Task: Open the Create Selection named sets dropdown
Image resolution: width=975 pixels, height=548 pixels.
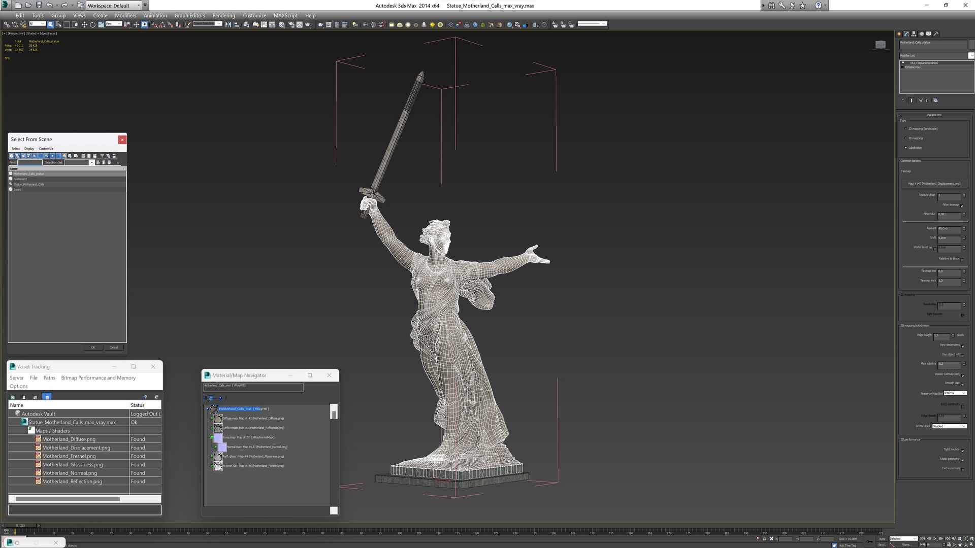Action: pos(207,24)
